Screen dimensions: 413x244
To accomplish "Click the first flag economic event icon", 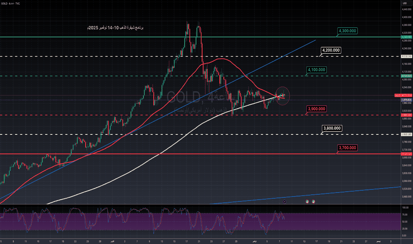I will (307, 201).
